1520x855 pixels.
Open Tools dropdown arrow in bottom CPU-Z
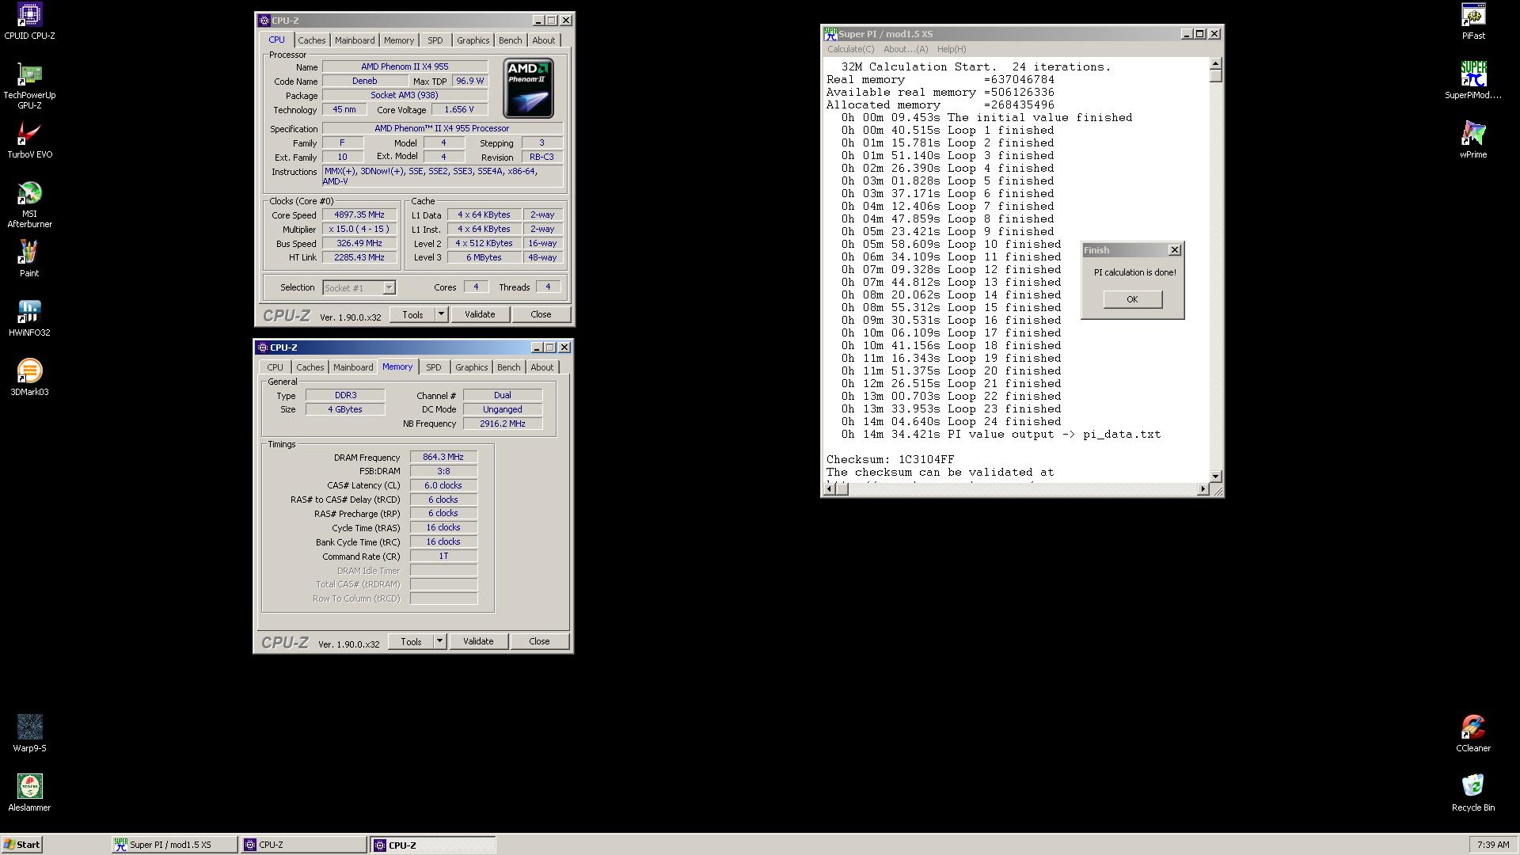[439, 641]
